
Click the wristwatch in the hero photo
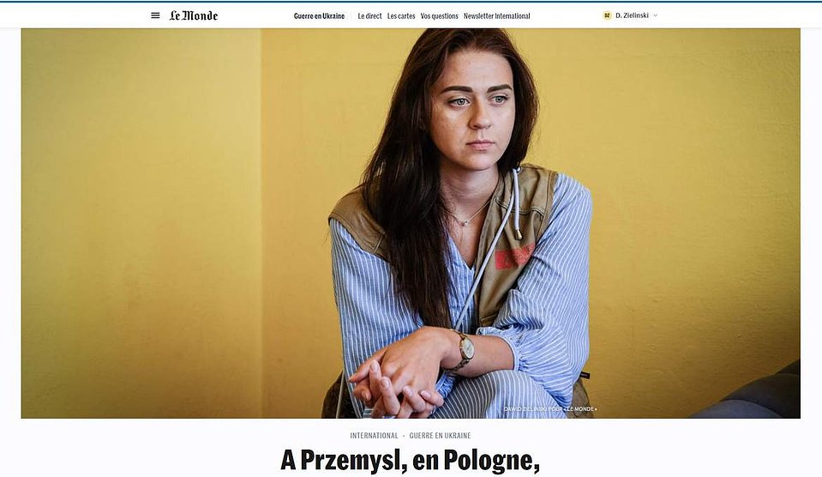point(465,347)
